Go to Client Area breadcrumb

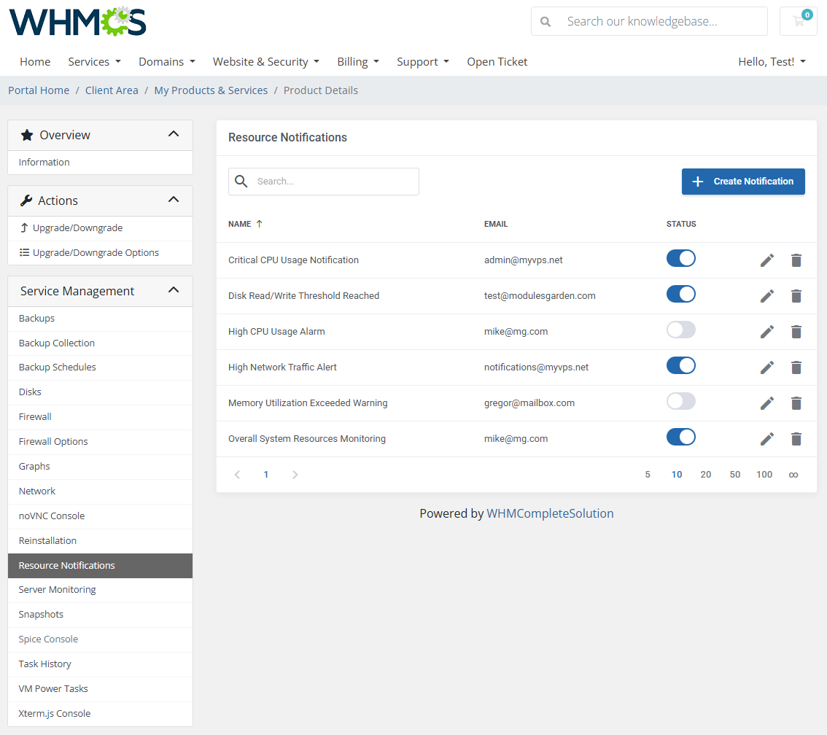point(112,90)
